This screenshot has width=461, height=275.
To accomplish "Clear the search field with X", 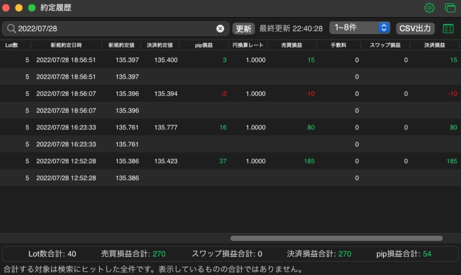I will (220, 28).
